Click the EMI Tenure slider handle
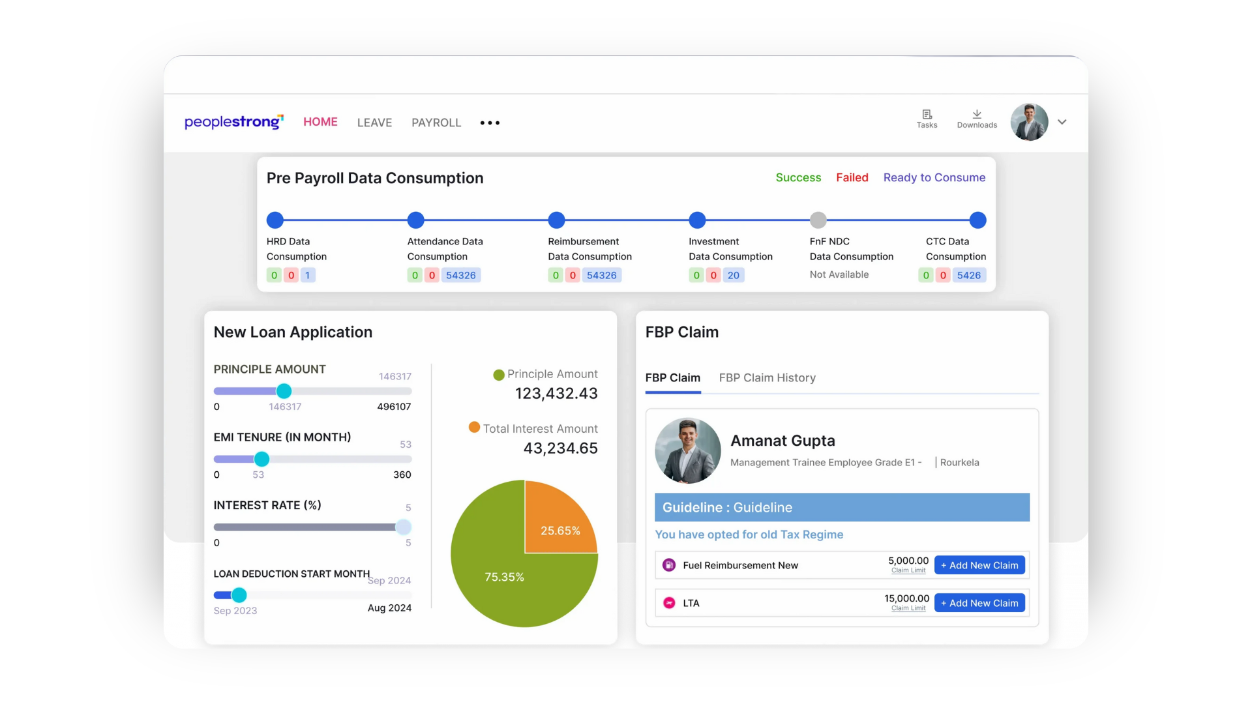The width and height of the screenshot is (1252, 704). pyautogui.click(x=261, y=459)
